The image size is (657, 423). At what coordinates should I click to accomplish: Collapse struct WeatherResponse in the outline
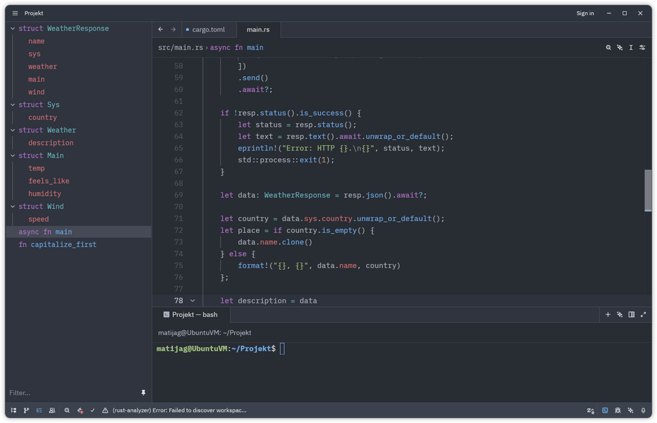pyautogui.click(x=13, y=28)
